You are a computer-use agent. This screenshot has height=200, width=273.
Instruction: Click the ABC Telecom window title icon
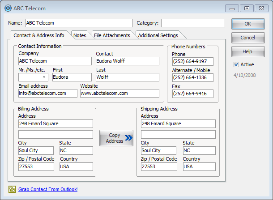[8, 8]
